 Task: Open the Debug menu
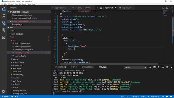click(x=24, y=4)
